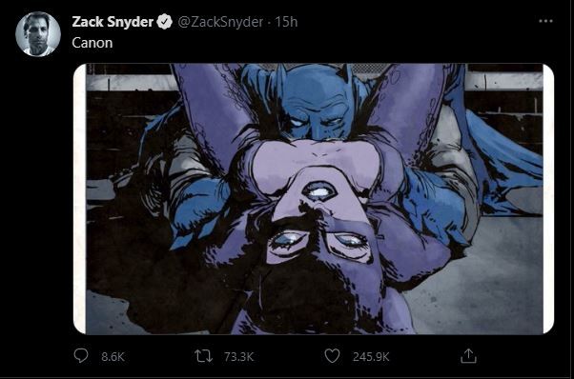The image size is (574, 379).
Task: Click the tweet text "Canon"
Action: click(92, 43)
